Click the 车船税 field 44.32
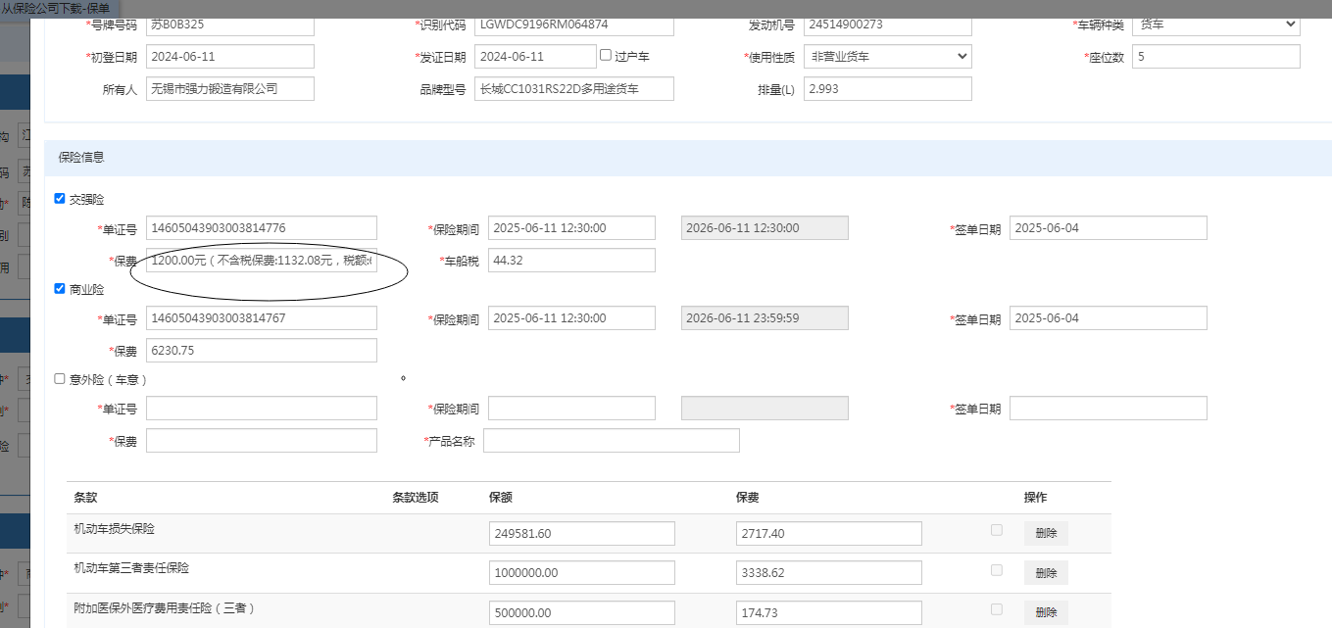Viewport: 1332px width, 628px height. (x=571, y=261)
